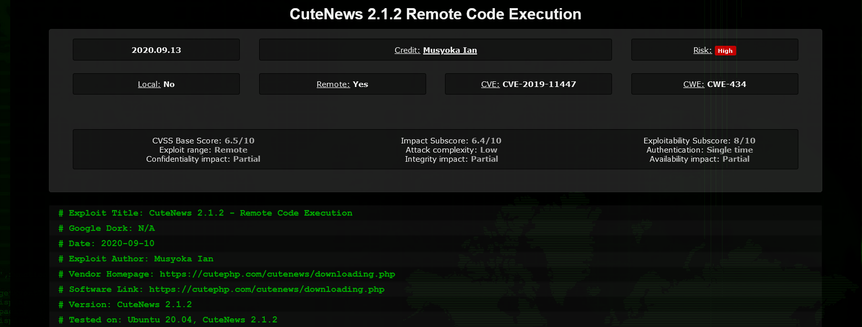Click the Date: 2020-09-10 code line

106,244
